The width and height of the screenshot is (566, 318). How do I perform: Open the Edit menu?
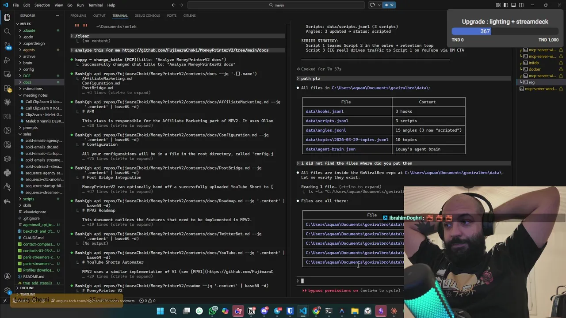[27, 5]
